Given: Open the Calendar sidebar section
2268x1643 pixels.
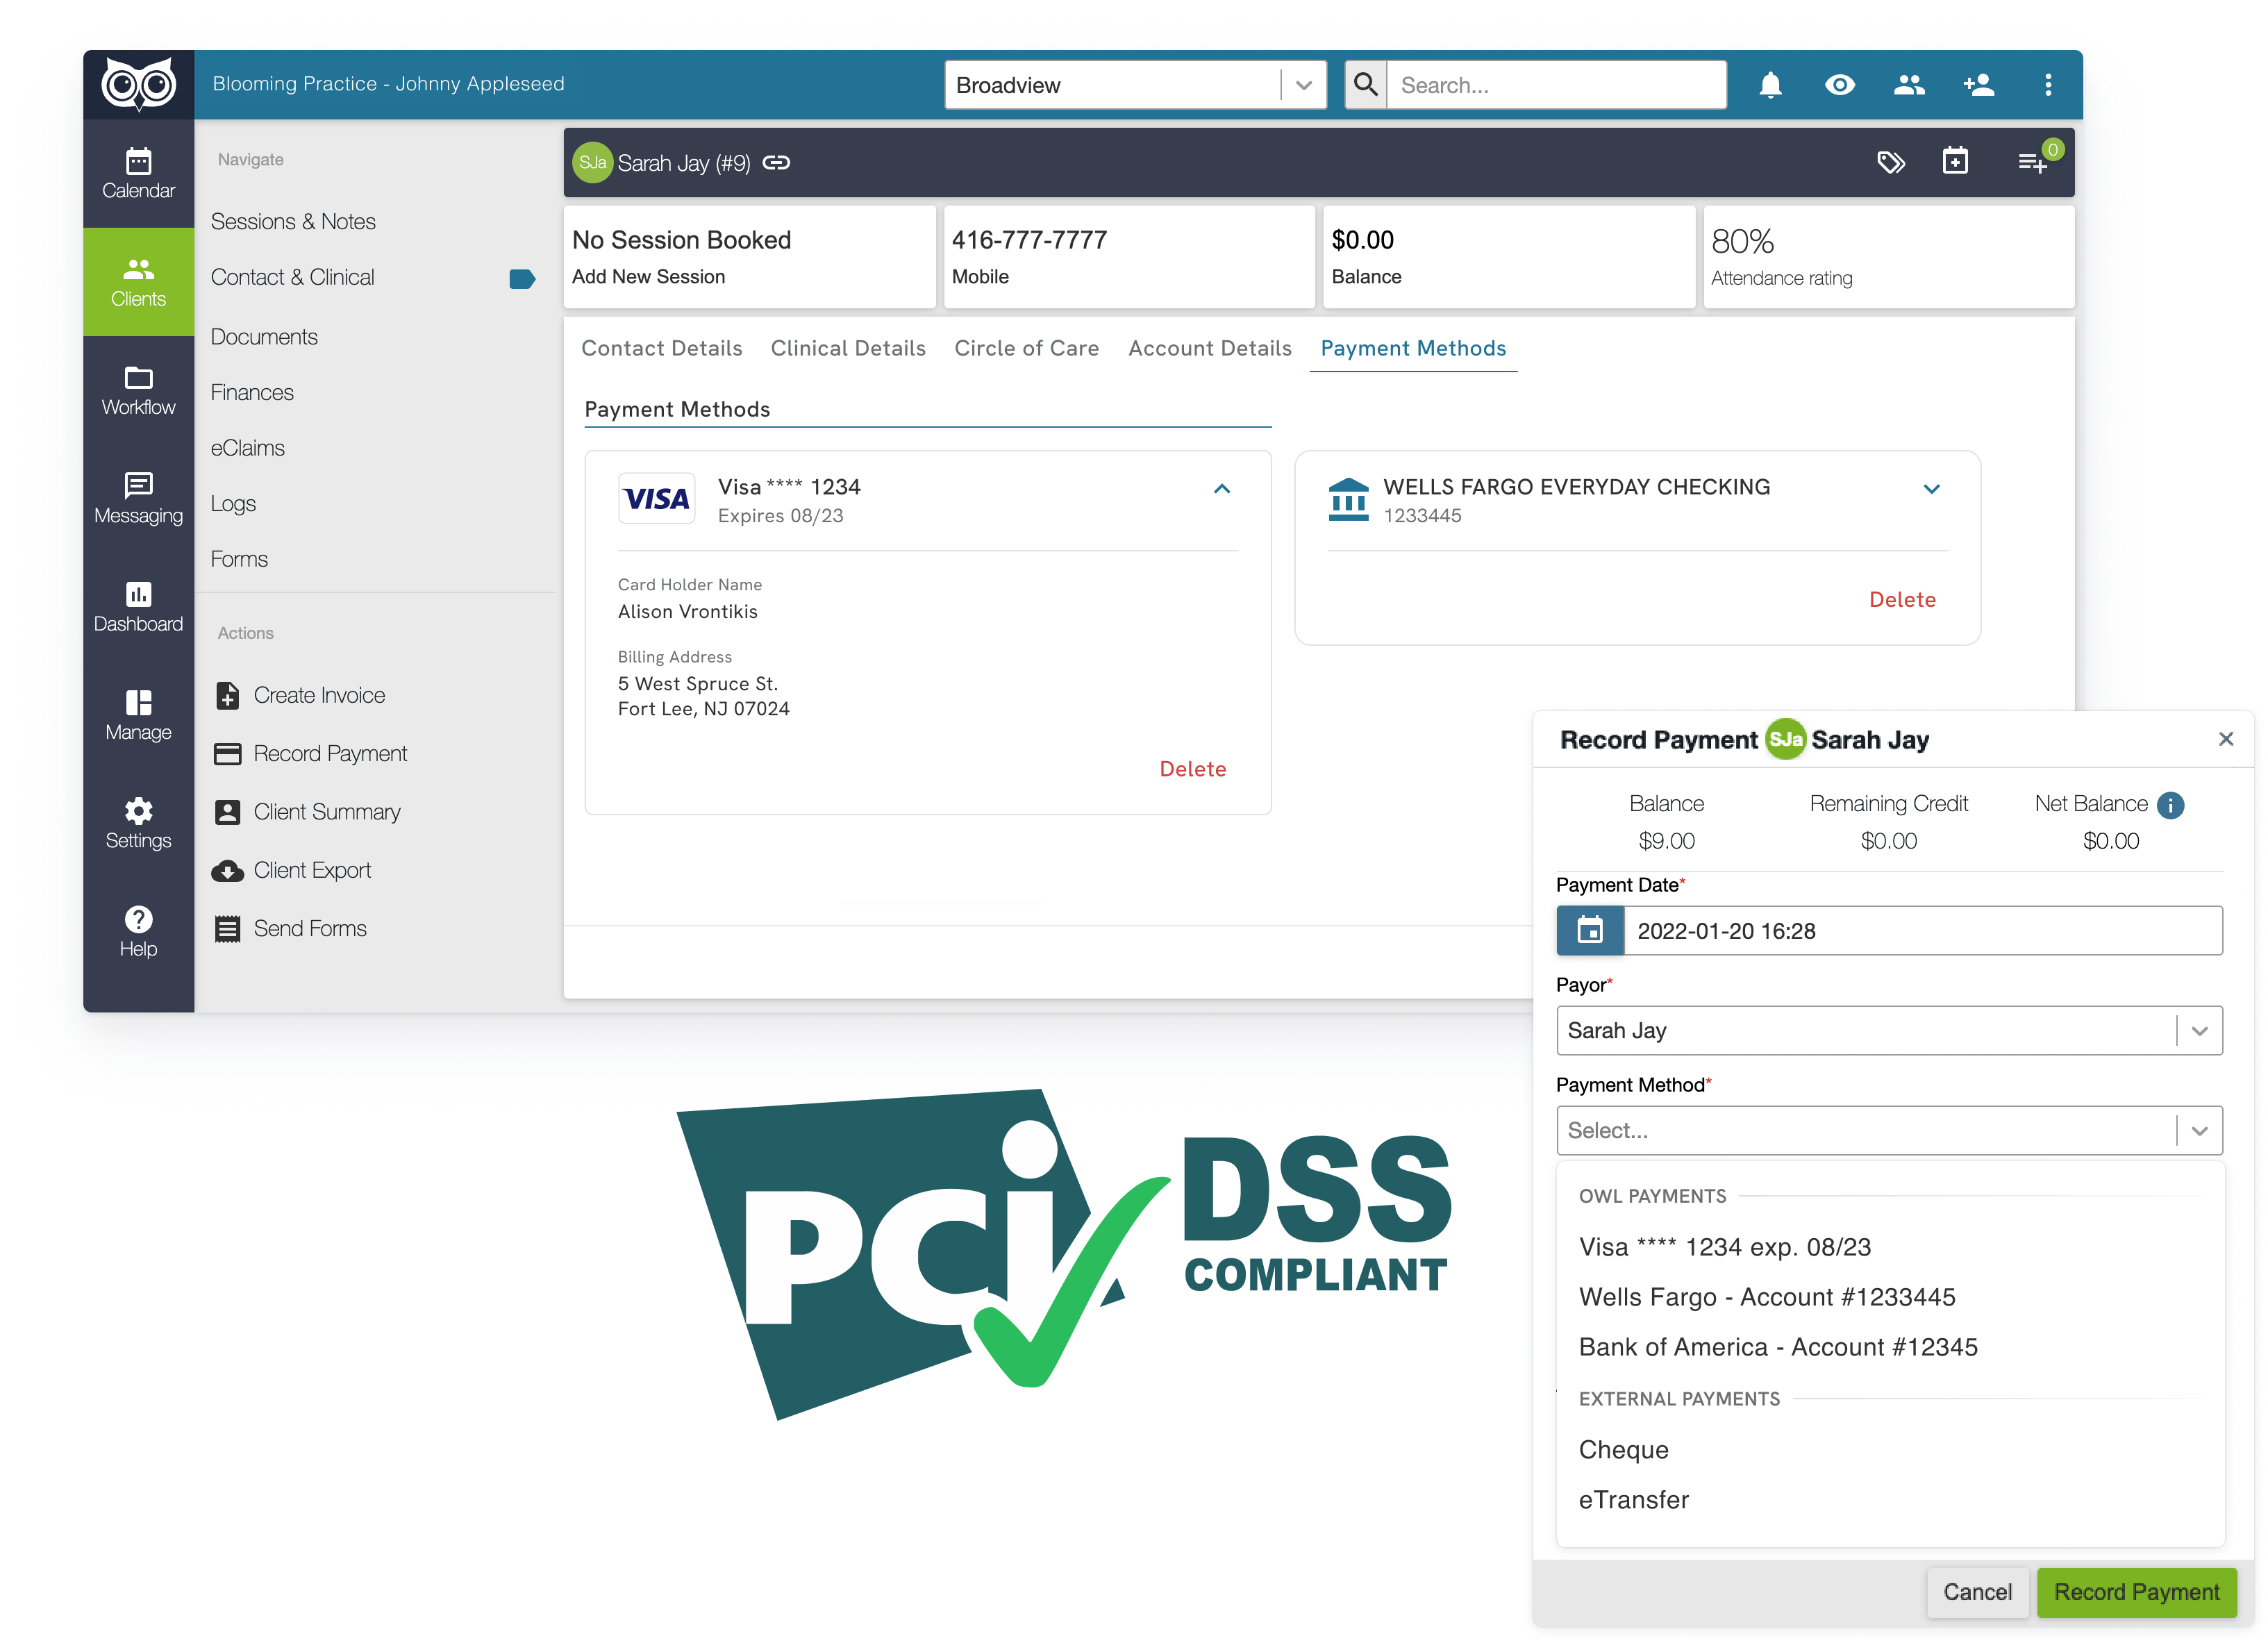Looking at the screenshot, I should (138, 174).
